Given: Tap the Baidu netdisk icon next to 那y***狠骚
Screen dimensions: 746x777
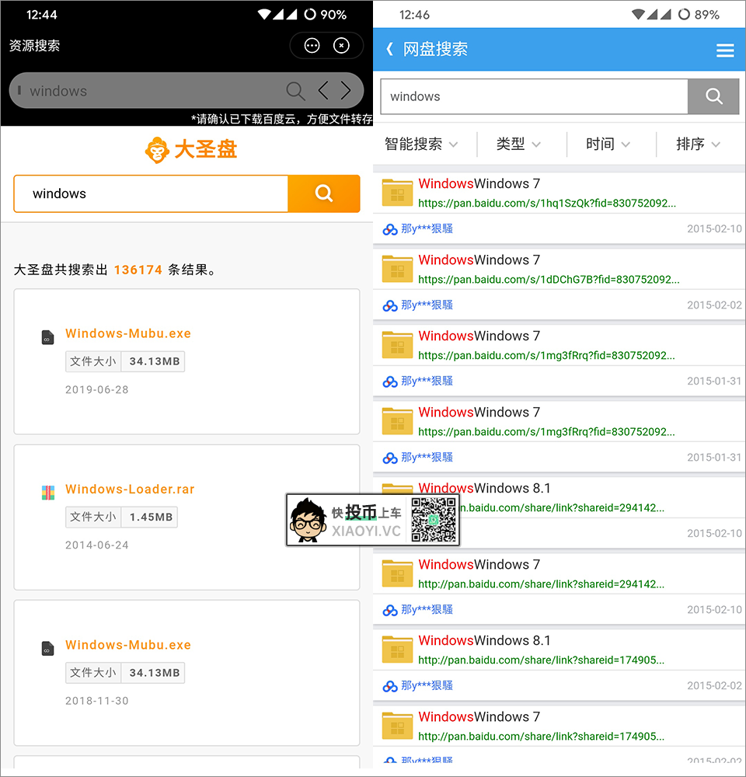Looking at the screenshot, I should pyautogui.click(x=389, y=228).
